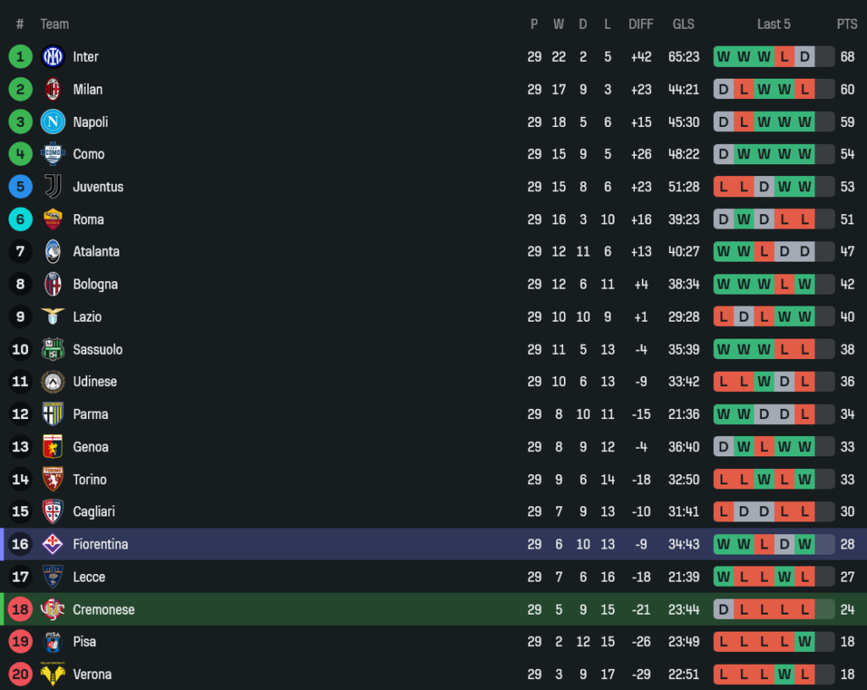Open the Bologna team name link
Screen dimensions: 867x690
click(x=95, y=284)
